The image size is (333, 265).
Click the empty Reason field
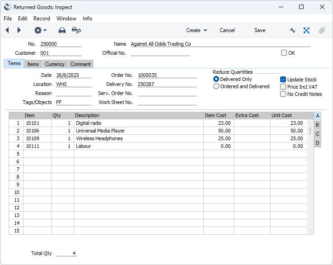[74, 93]
